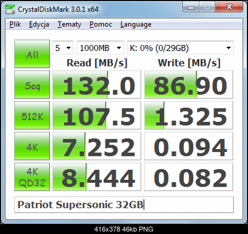Open the Edycja menu
The image size is (248, 234).
pyautogui.click(x=39, y=25)
